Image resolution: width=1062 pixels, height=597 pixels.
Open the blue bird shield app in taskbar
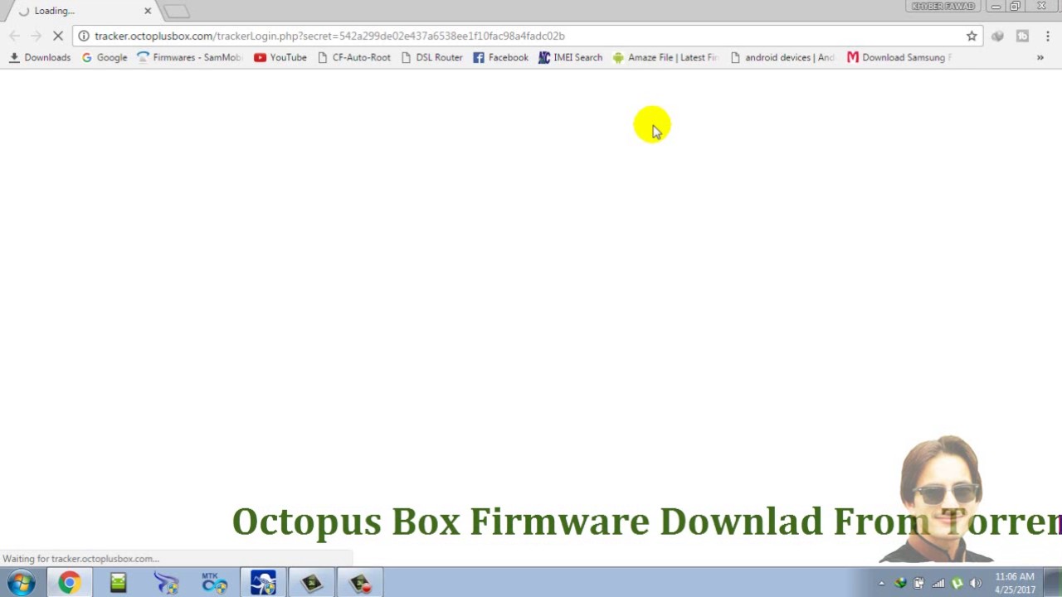tap(166, 583)
